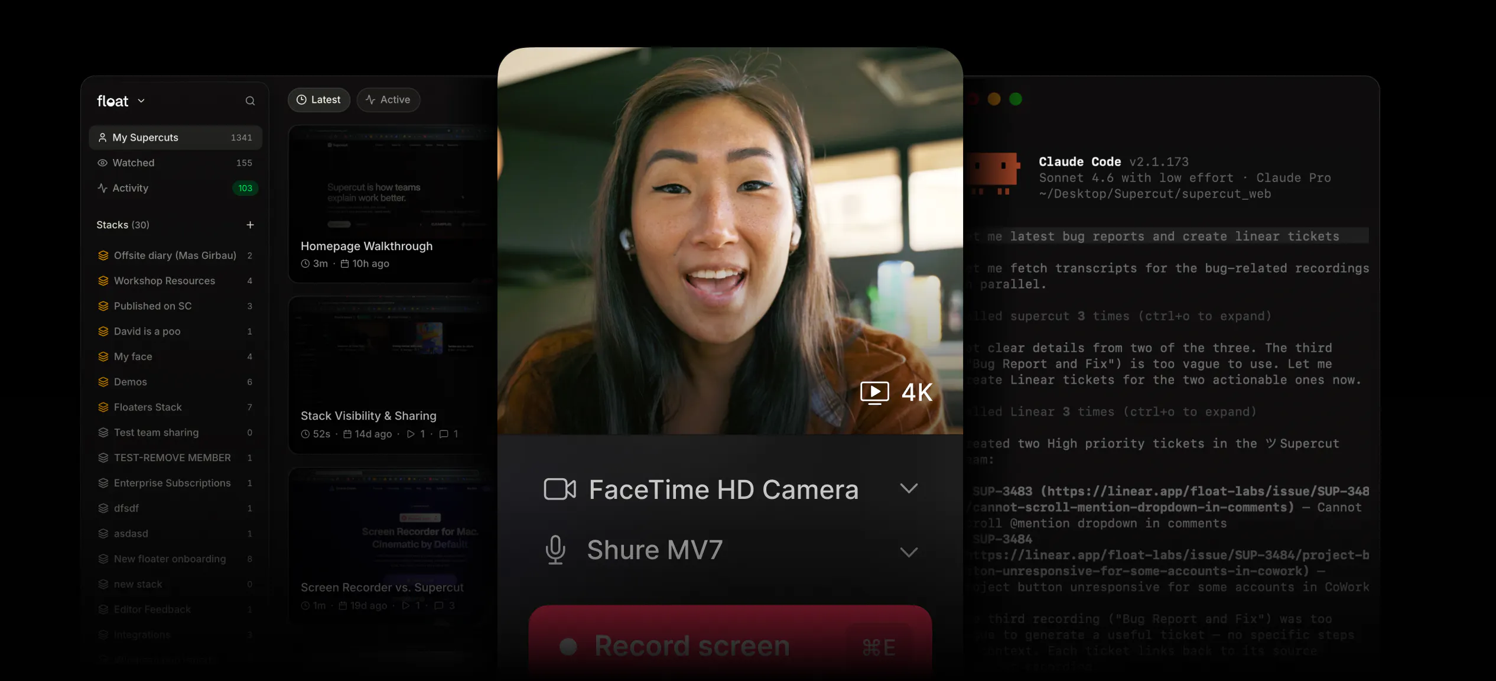The image size is (1496, 681).
Task: Click the stack icon beside David is a poo
Action: [x=103, y=332]
